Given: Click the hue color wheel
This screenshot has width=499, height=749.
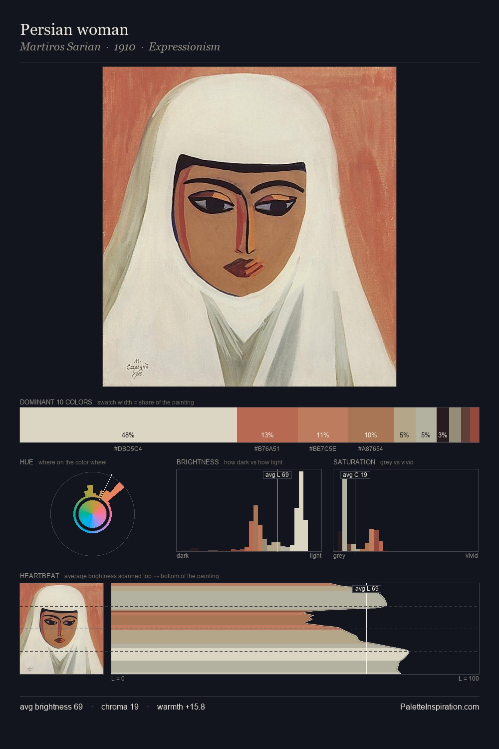Looking at the screenshot, I should click(92, 514).
